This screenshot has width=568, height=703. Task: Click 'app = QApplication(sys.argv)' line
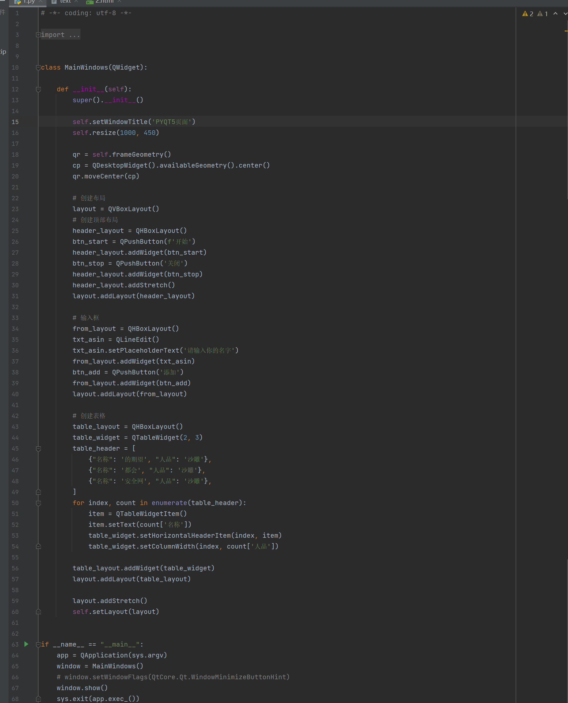pos(112,655)
